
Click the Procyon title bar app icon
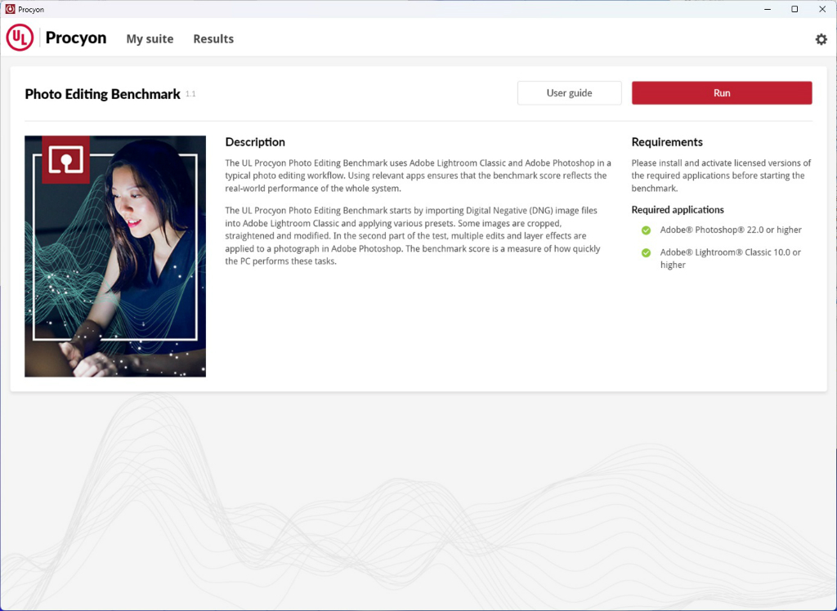click(10, 9)
